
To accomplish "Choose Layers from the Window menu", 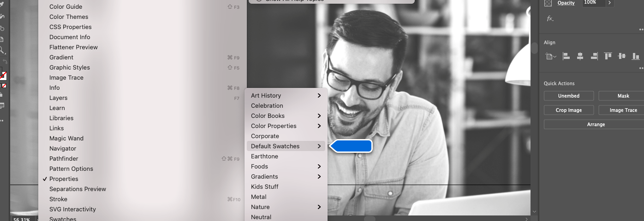I will point(58,98).
